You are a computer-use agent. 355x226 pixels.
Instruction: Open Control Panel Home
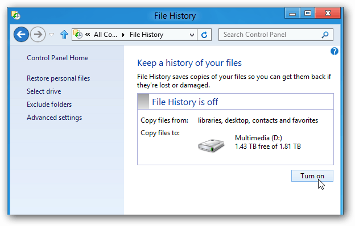(x=57, y=58)
